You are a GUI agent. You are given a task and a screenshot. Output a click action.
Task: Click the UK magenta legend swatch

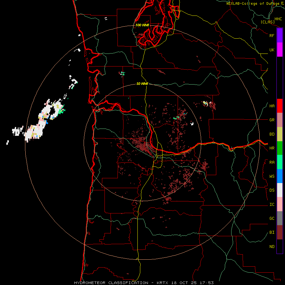[x=280, y=50]
